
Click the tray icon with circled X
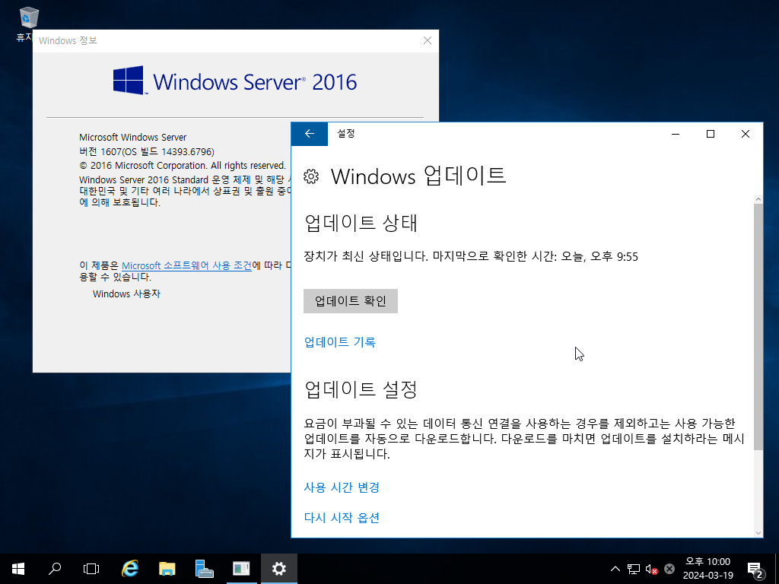(669, 569)
